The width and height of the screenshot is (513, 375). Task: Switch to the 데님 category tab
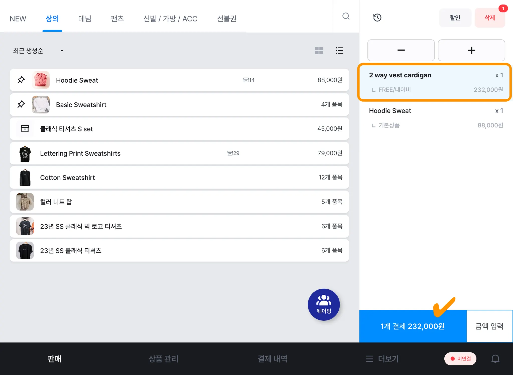tap(85, 19)
